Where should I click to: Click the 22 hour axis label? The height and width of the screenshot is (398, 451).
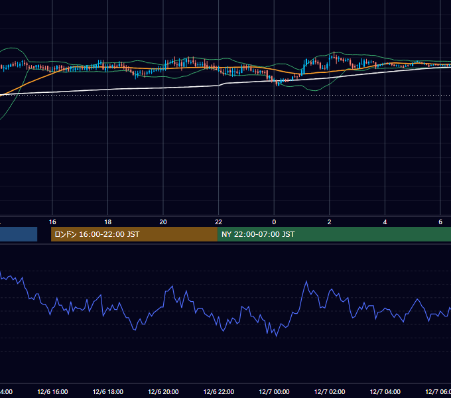tap(219, 222)
